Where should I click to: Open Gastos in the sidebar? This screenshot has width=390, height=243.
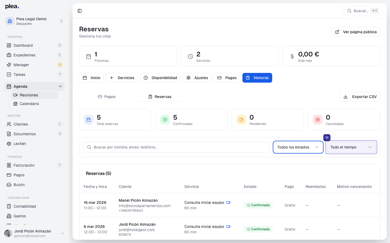[34, 216]
